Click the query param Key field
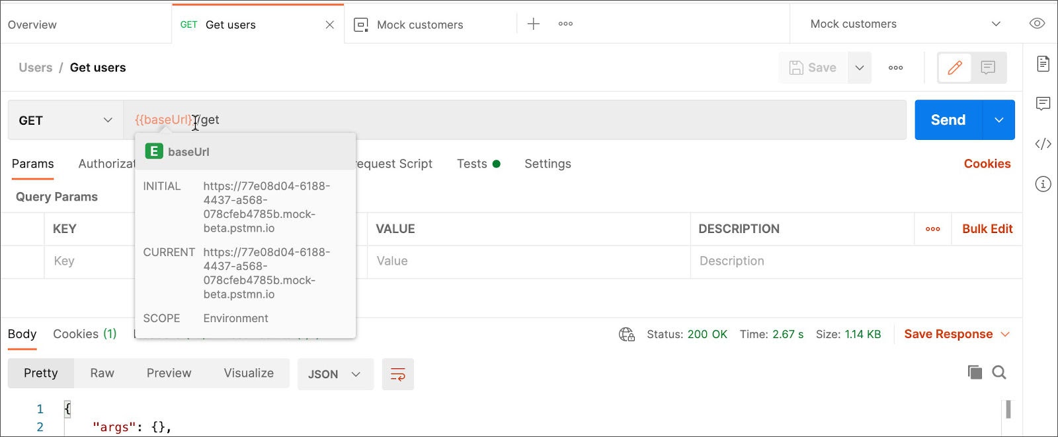Viewport: 1058px width, 437px height. [x=89, y=261]
